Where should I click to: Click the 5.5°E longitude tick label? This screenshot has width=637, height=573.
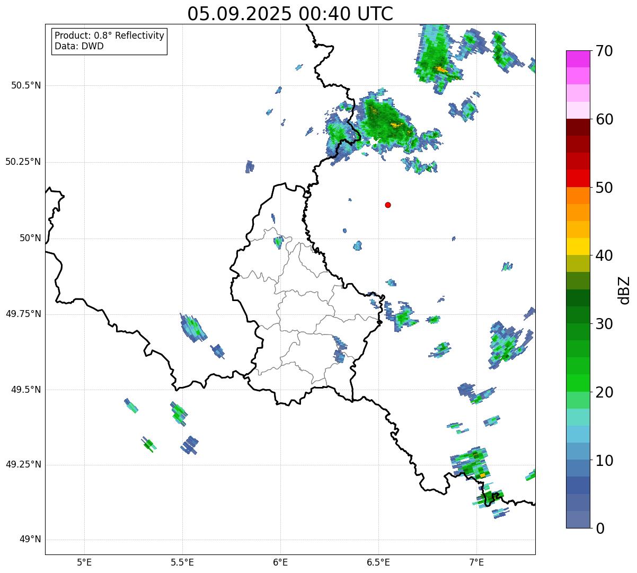tap(182, 562)
